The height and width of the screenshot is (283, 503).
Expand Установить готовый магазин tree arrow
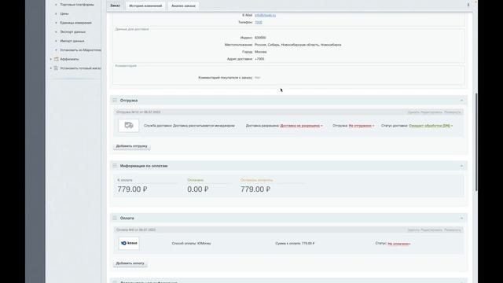click(x=50, y=68)
